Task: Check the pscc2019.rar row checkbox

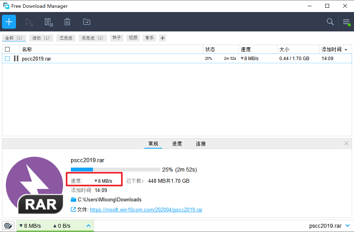Action: pyautogui.click(x=7, y=59)
